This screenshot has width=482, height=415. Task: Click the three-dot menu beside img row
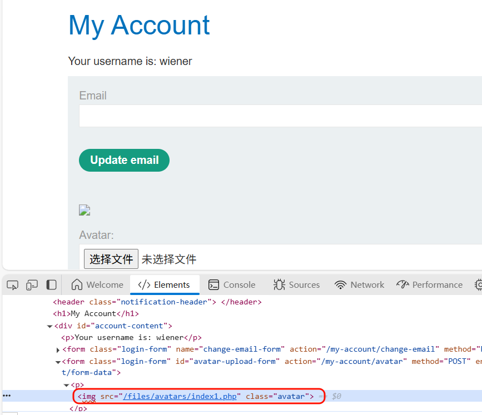coord(7,396)
